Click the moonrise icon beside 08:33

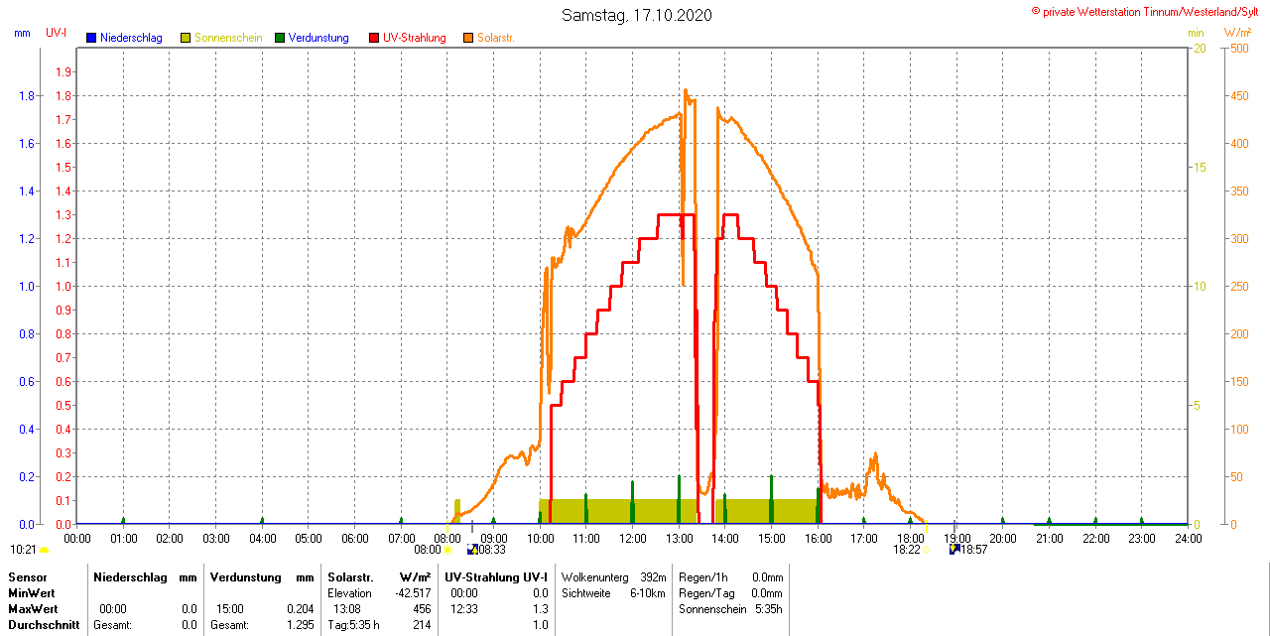(x=471, y=549)
